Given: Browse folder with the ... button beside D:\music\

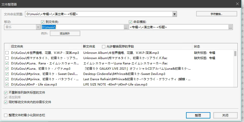Looking at the screenshot, I should (126, 27).
